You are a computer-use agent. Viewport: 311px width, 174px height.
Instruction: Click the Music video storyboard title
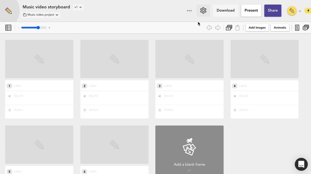coord(46,7)
